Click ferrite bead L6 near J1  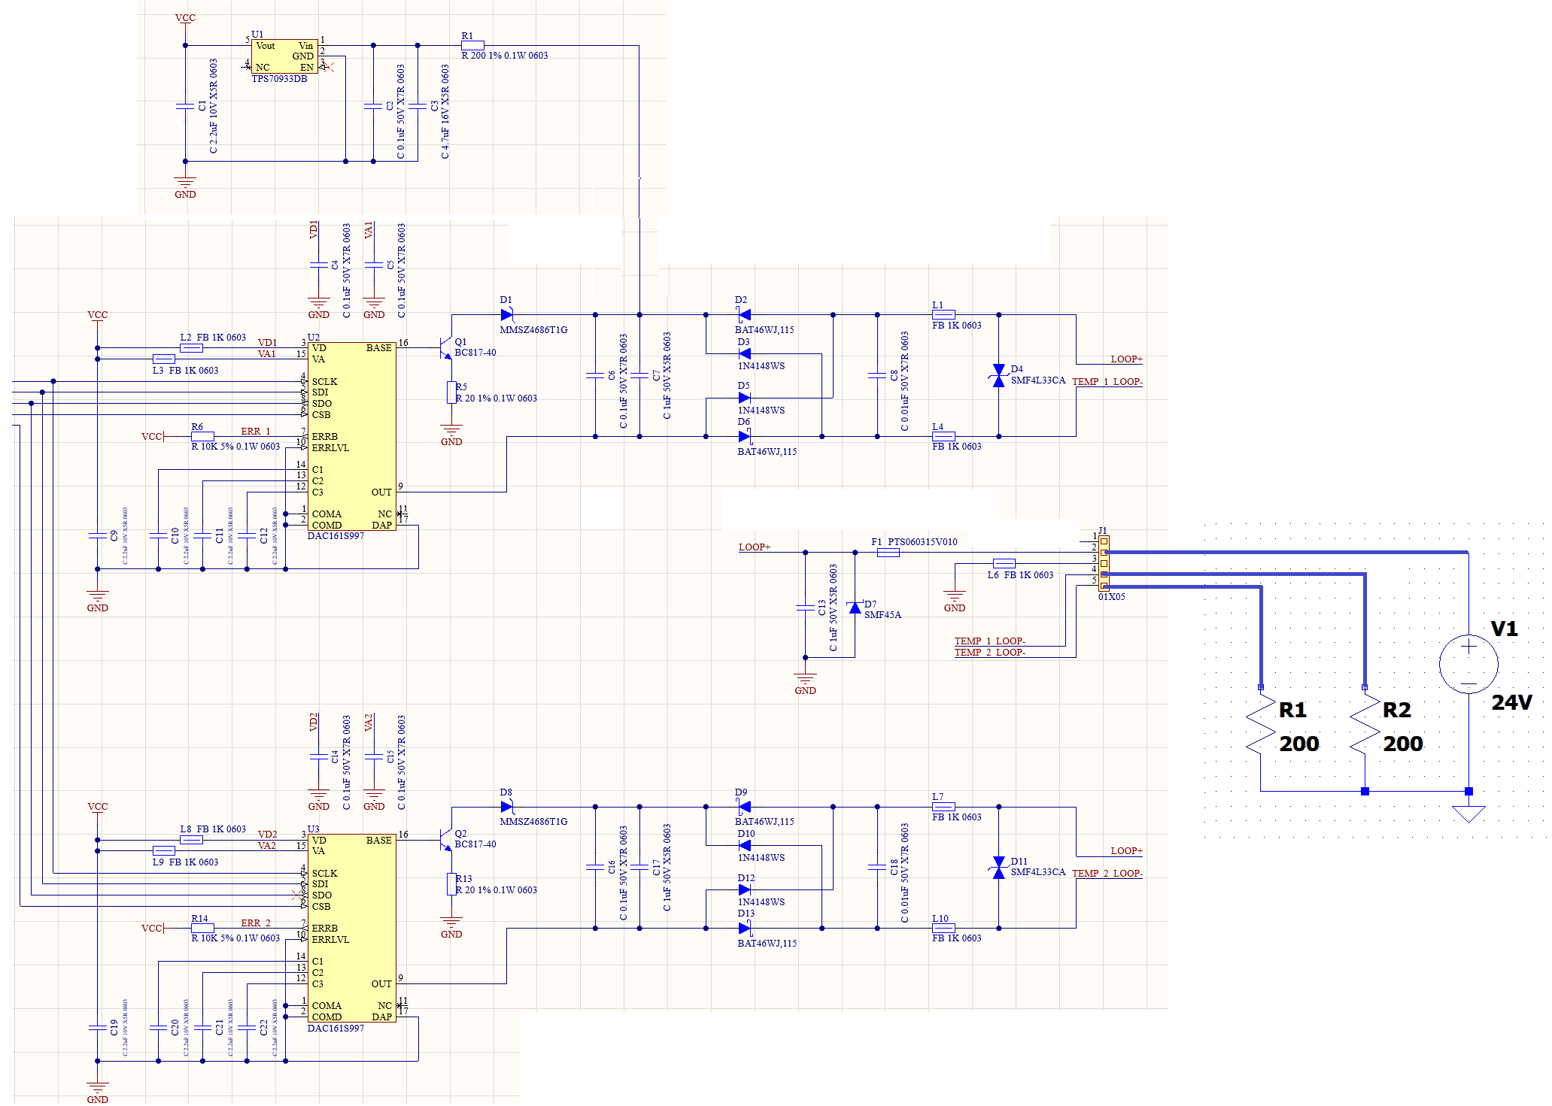(x=1004, y=563)
